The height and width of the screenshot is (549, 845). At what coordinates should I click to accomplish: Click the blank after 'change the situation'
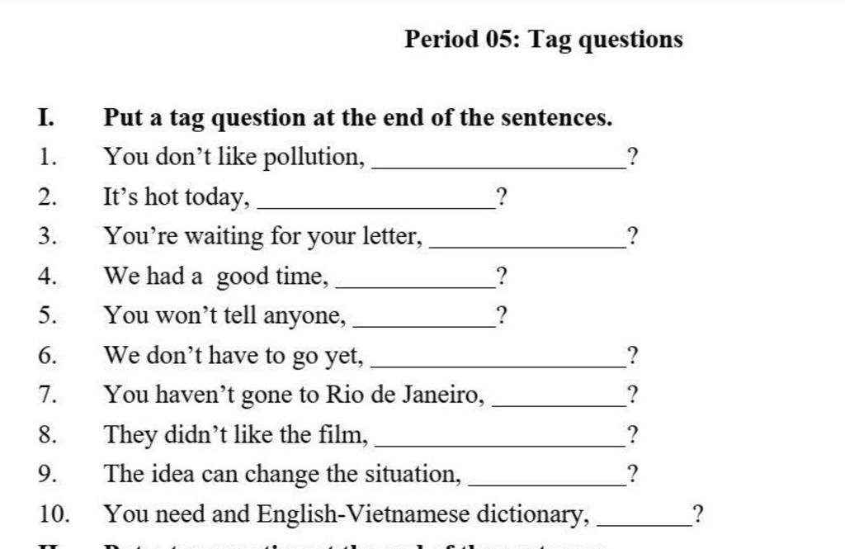(x=548, y=481)
